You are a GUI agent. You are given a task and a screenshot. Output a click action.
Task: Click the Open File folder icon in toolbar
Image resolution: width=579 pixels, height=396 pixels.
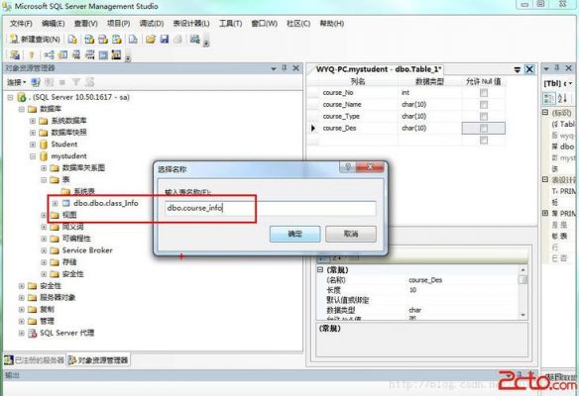151,39
